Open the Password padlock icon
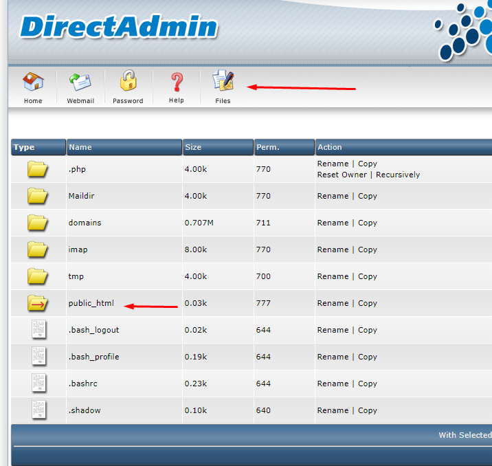Screen dimensions: 492x466 pyautogui.click(x=128, y=80)
